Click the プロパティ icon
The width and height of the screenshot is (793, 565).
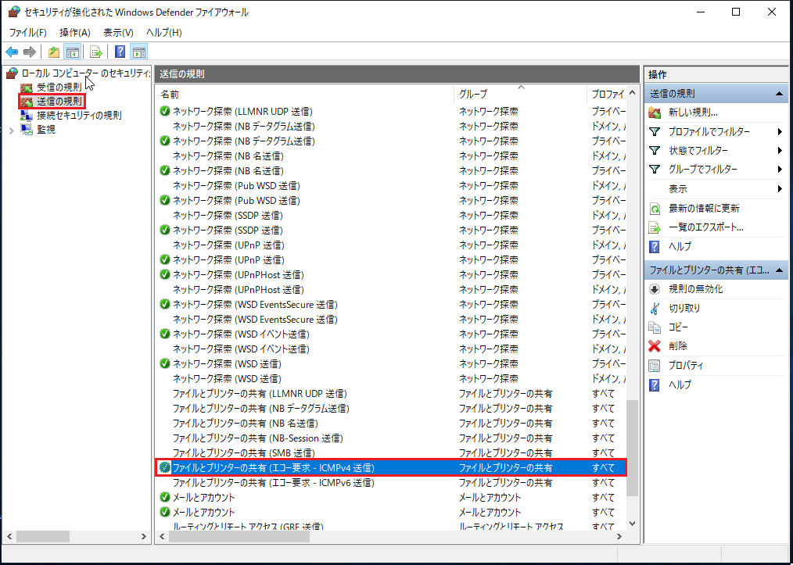[655, 366]
